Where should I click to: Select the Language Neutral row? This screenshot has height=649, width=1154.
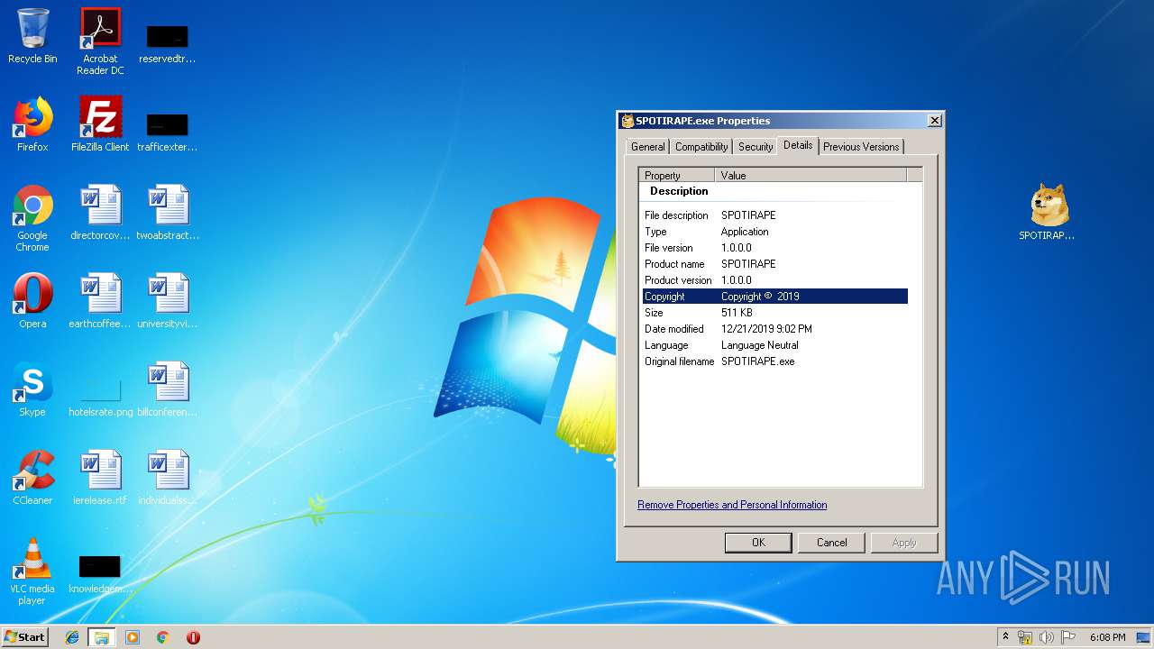pos(775,345)
